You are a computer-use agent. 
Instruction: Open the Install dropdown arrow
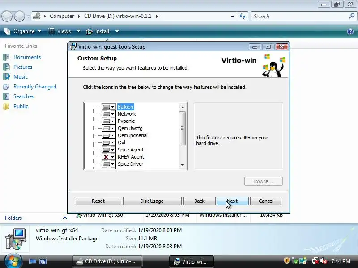click(117, 31)
